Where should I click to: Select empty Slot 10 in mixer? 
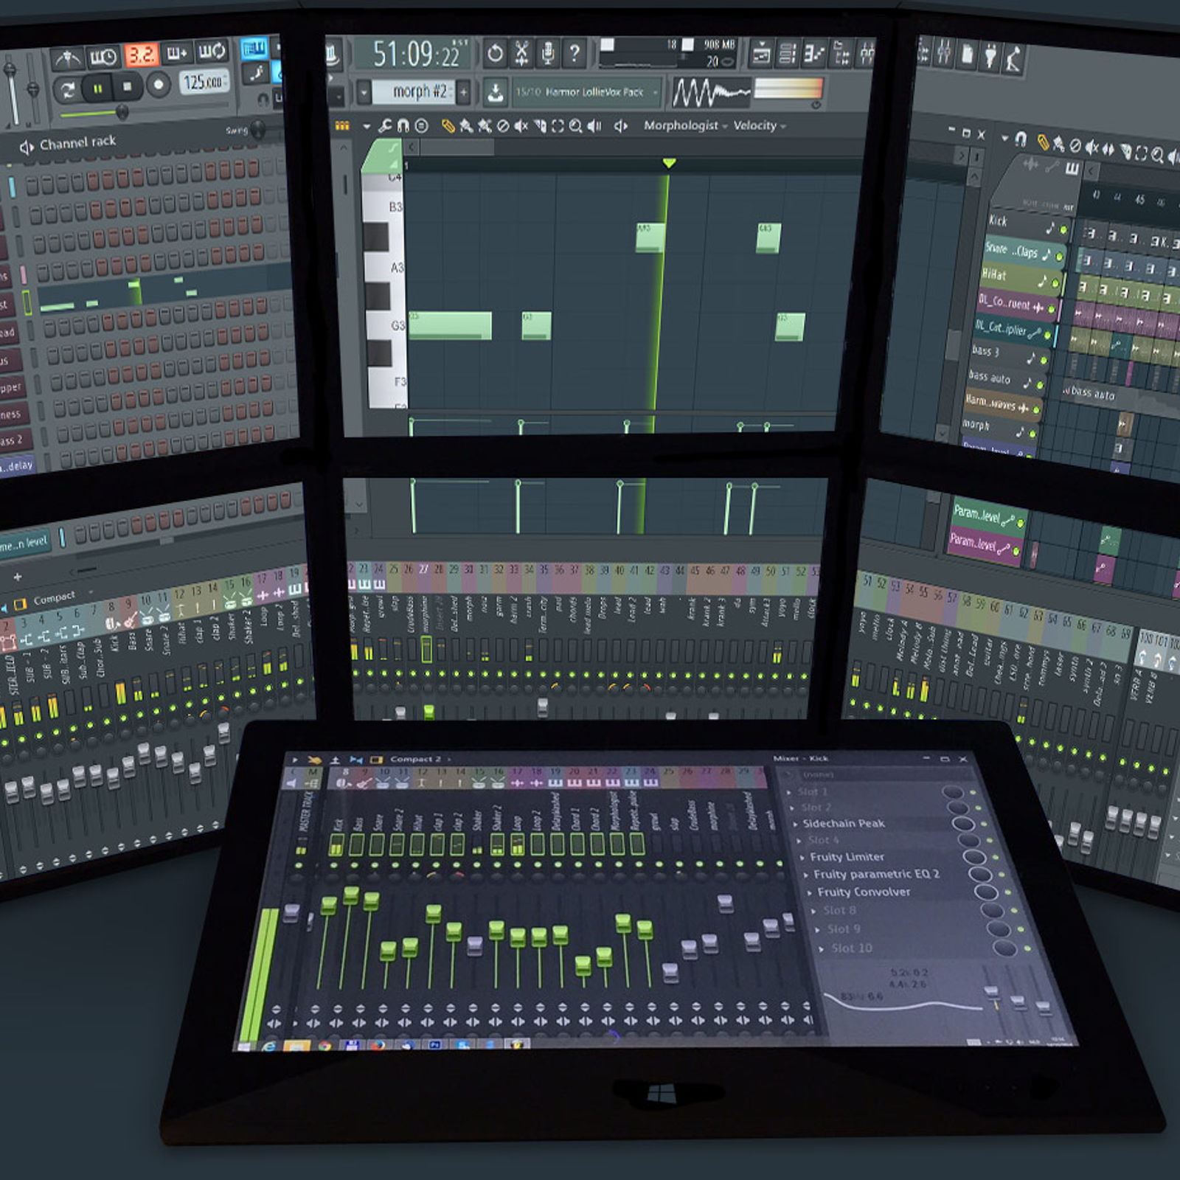[852, 948]
